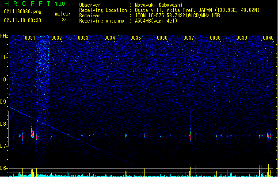Select observer name Masayuki Kobayashi
278x177 pixels.
[159, 5]
